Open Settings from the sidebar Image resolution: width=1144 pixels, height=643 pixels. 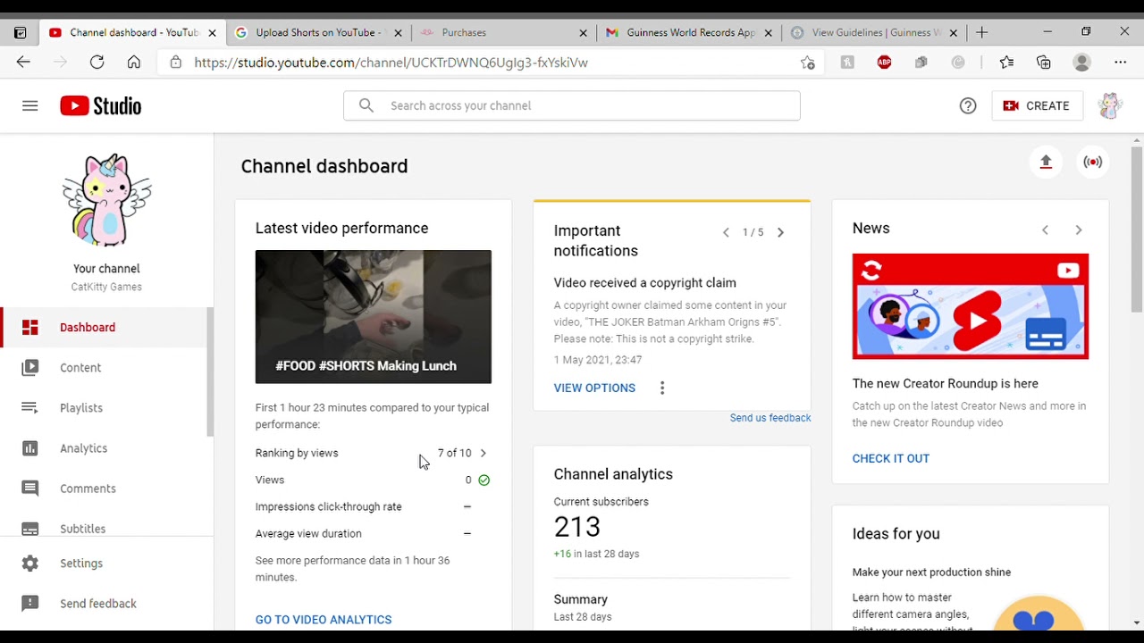click(105, 563)
